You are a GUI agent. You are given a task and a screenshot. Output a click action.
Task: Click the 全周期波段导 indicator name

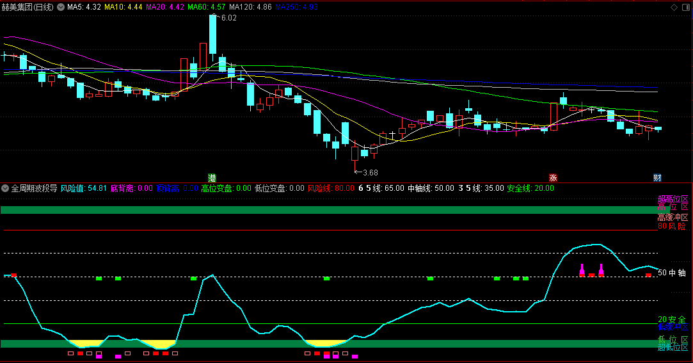pyautogui.click(x=34, y=188)
